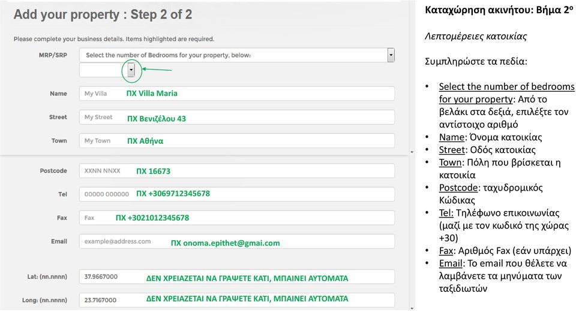576x311 pixels.
Task: Click the Tel number field
Action: pyautogui.click(x=237, y=194)
